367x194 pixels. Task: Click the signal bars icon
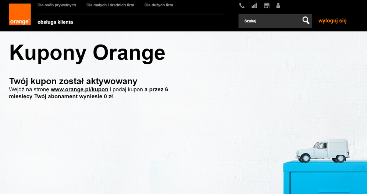click(254, 6)
